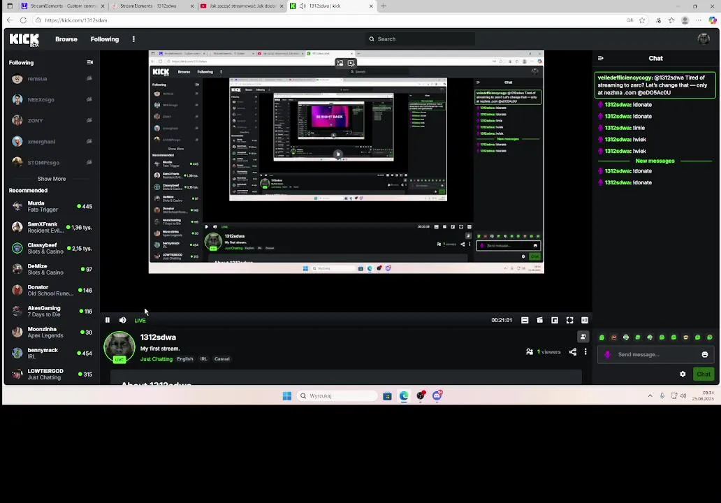Go back in browser

point(10,20)
